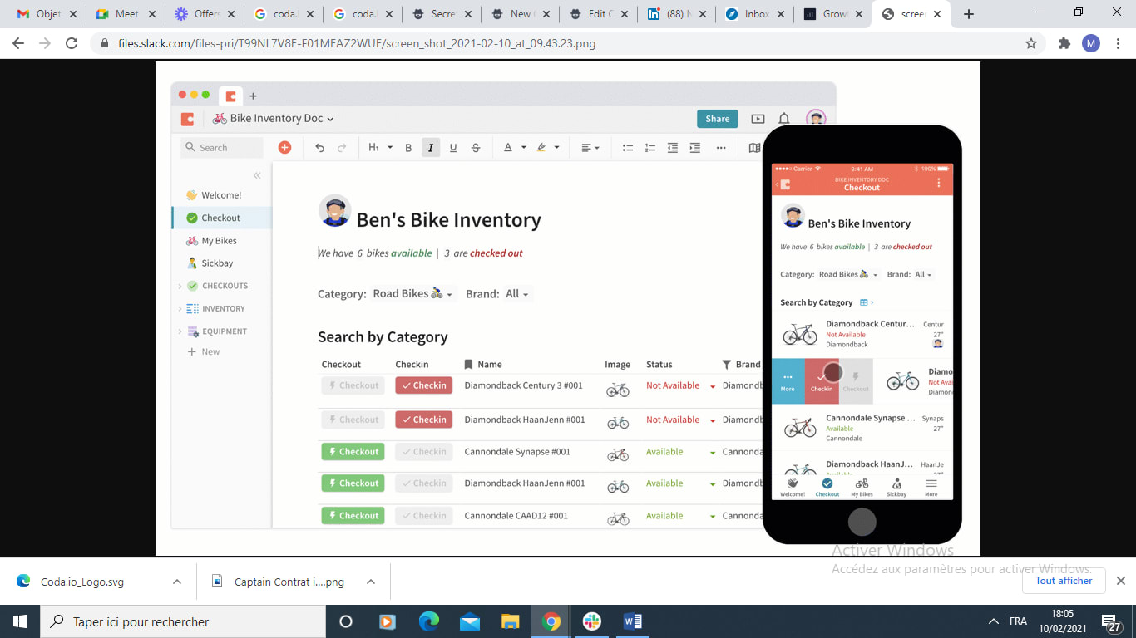Screen dimensions: 1136x638
Task: Open Status dropdown for Cannondale Synapse #001
Action: (713, 453)
